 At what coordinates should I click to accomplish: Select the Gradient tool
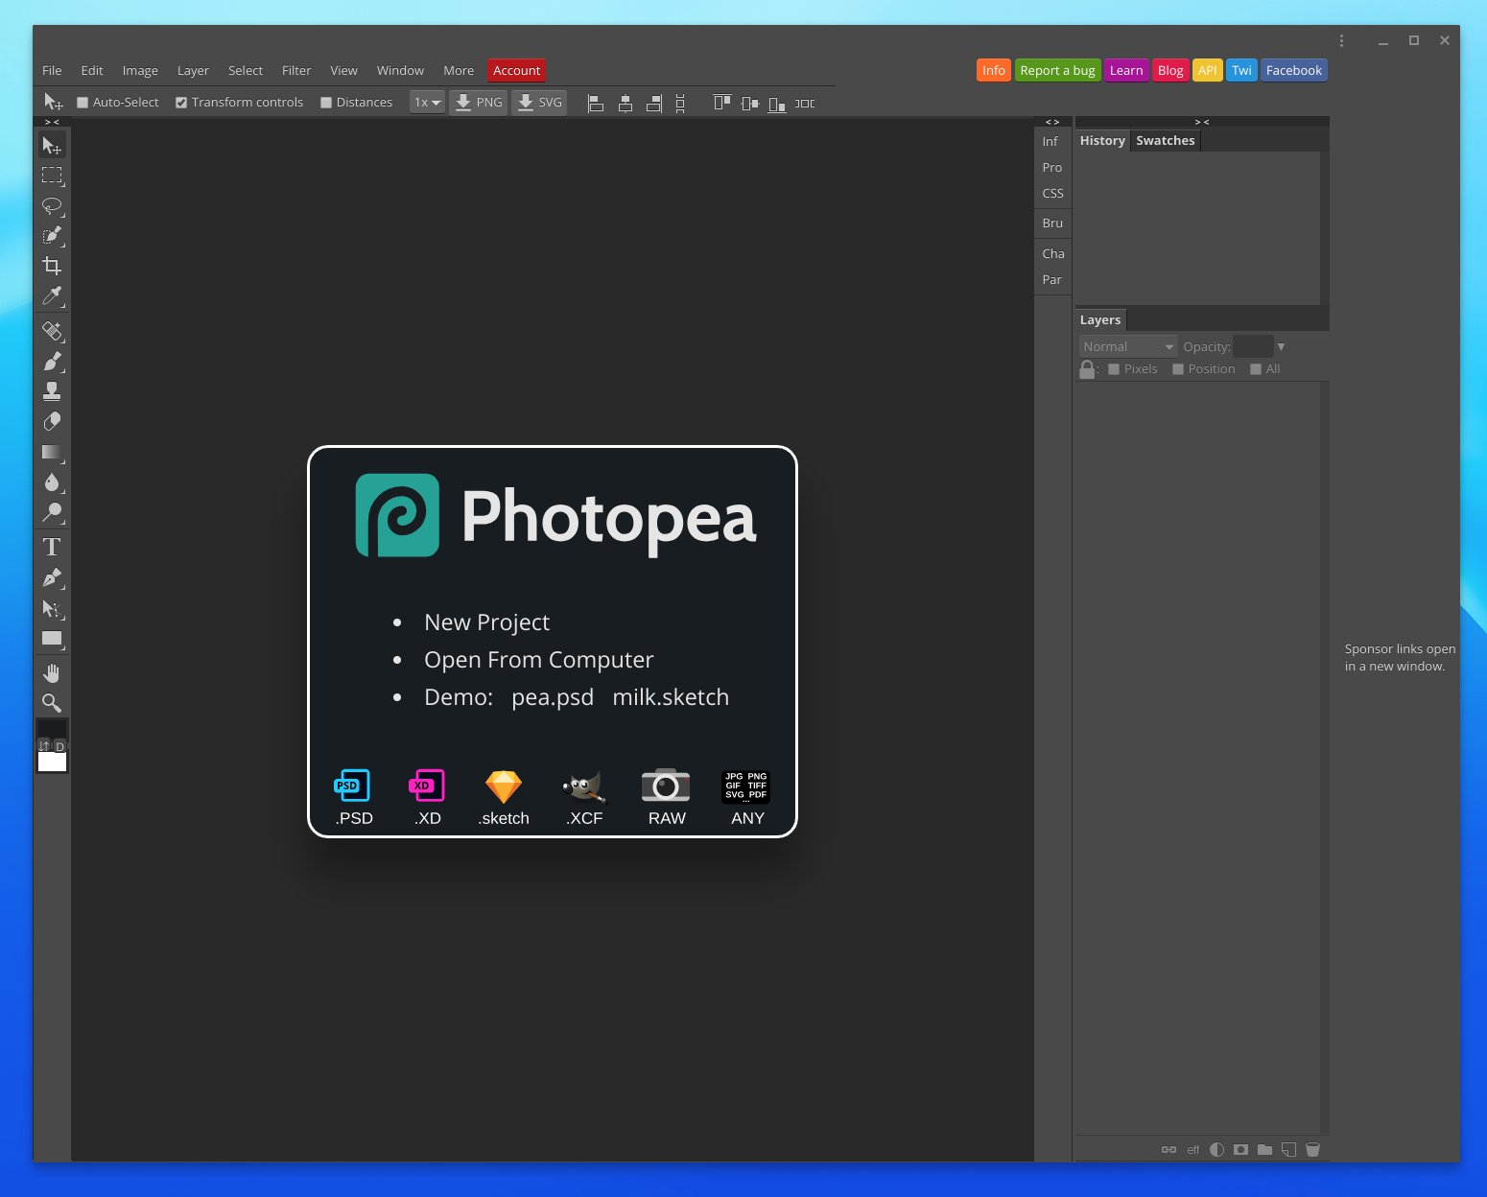coord(52,452)
